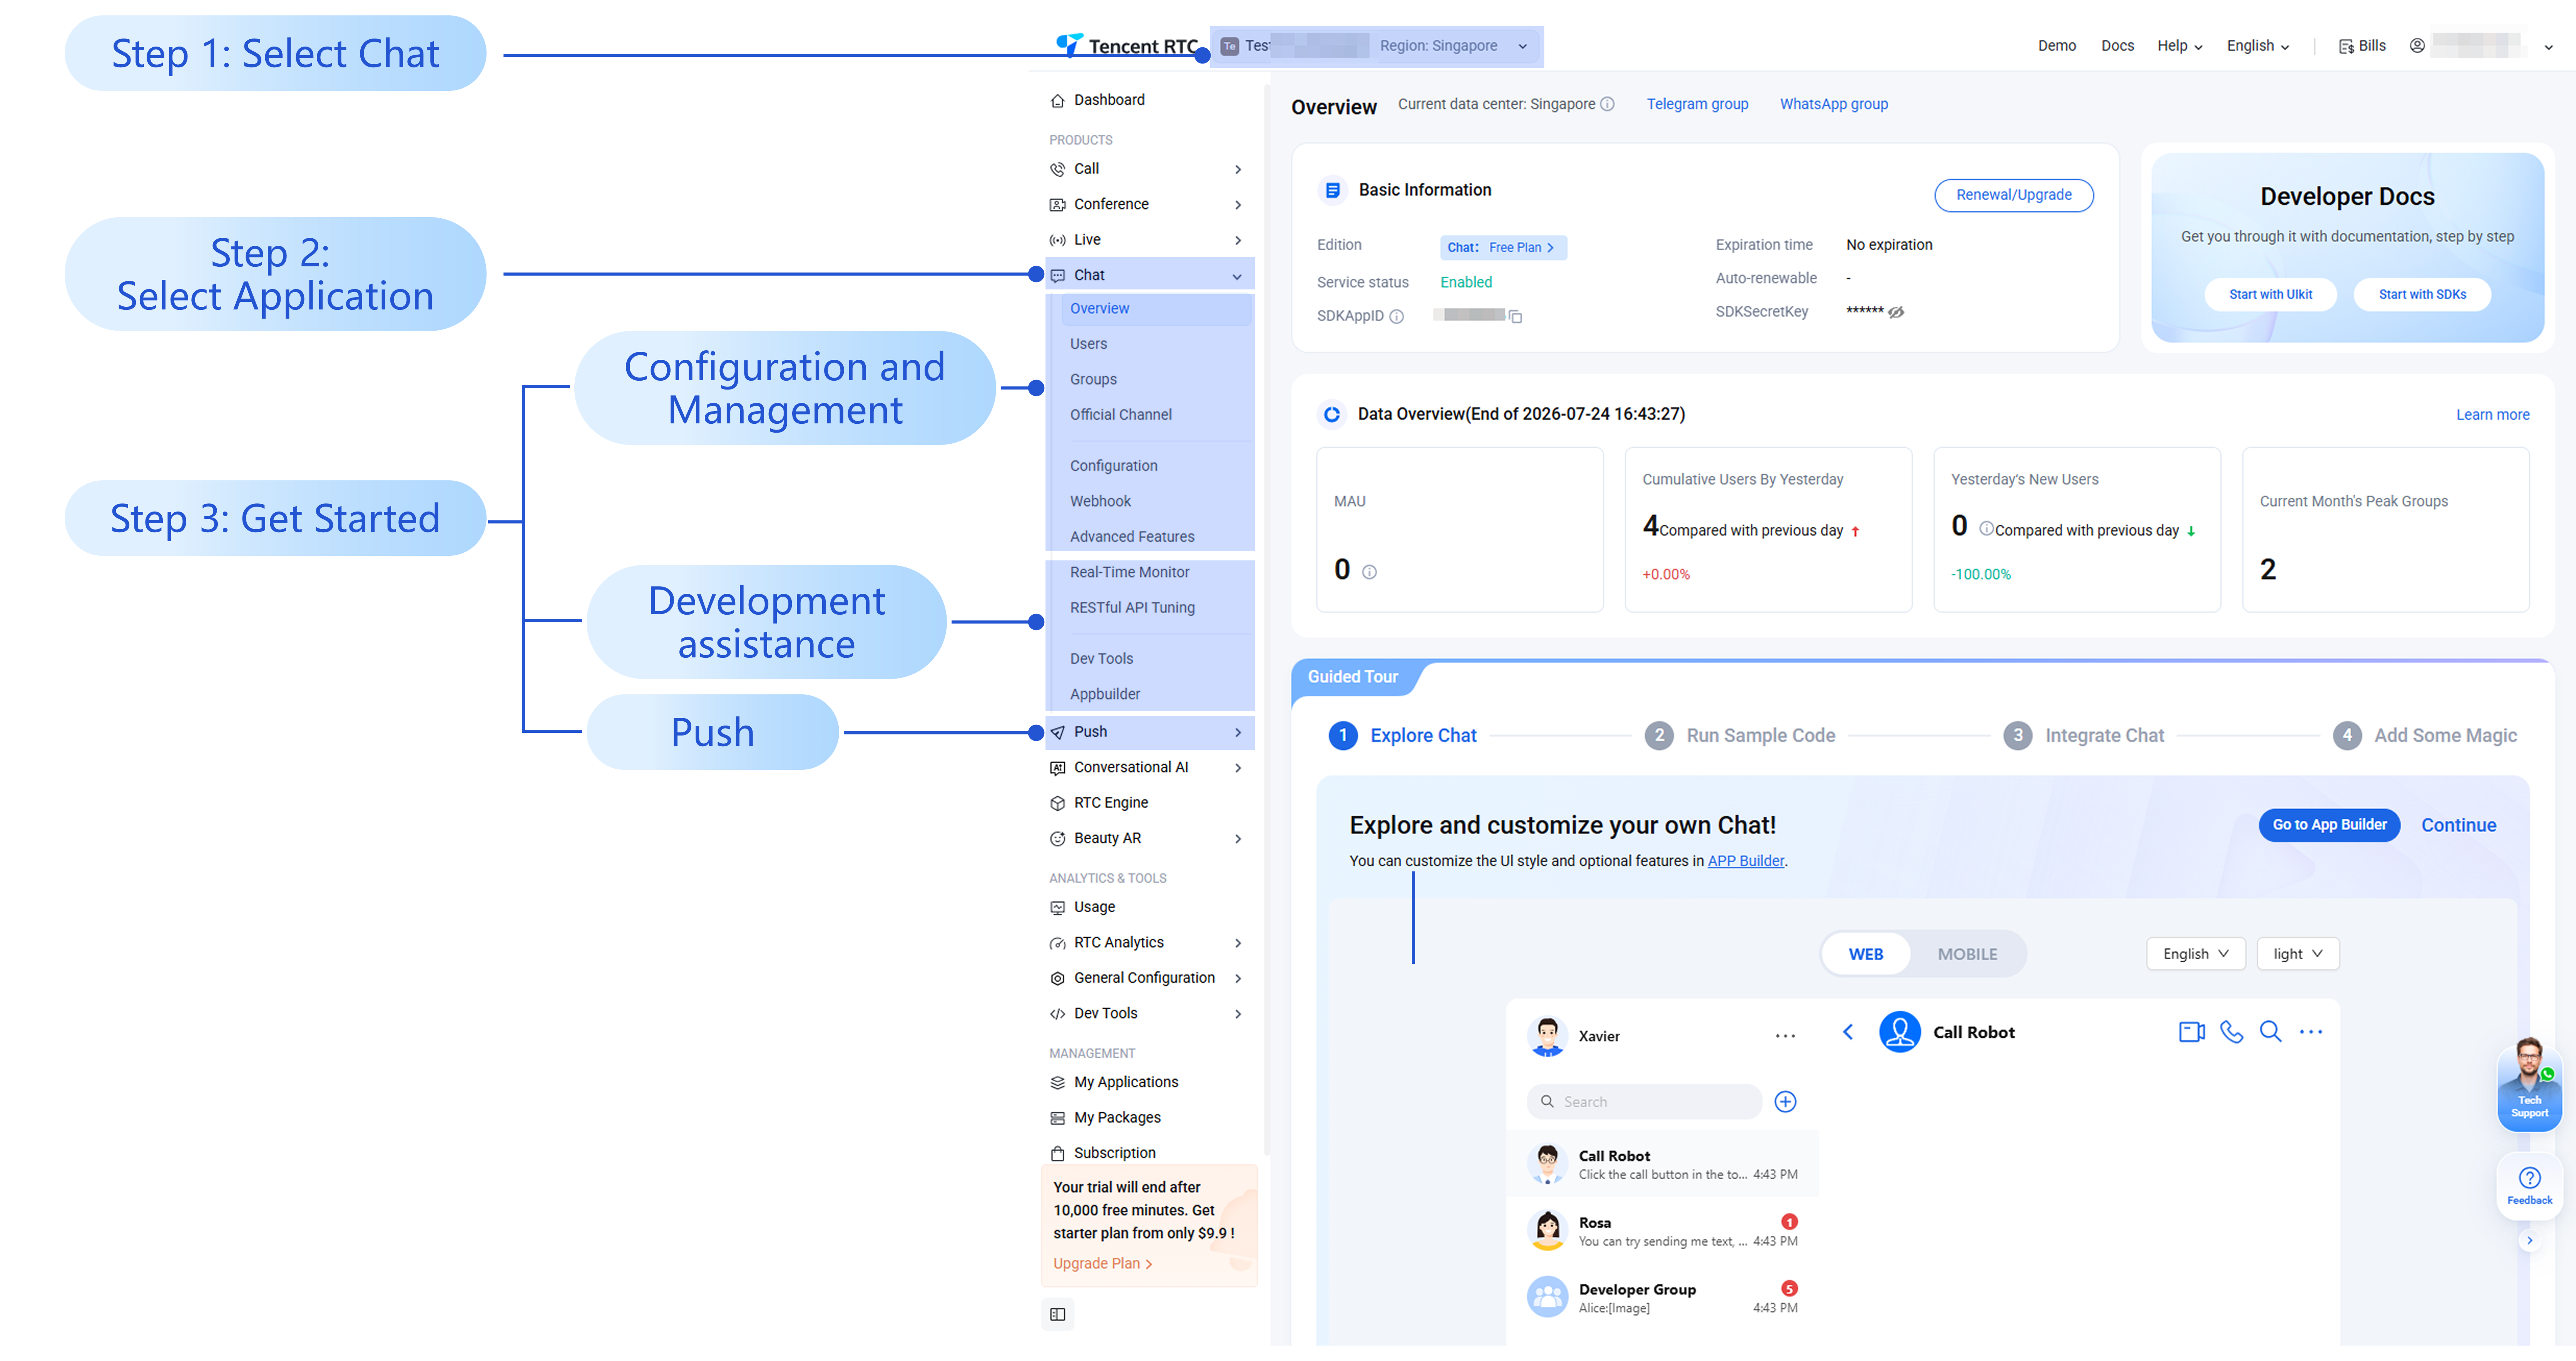Screen dimensions: 2576x1361
Task: Expand the floating side widget arrow
Action: pyautogui.click(x=2529, y=1240)
